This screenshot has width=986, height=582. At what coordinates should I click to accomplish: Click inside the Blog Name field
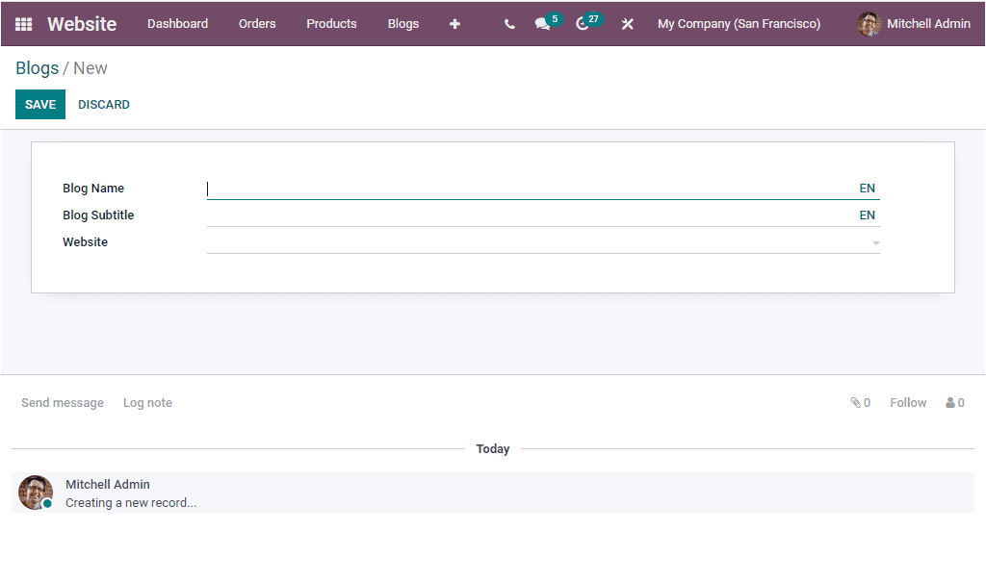tap(481, 189)
